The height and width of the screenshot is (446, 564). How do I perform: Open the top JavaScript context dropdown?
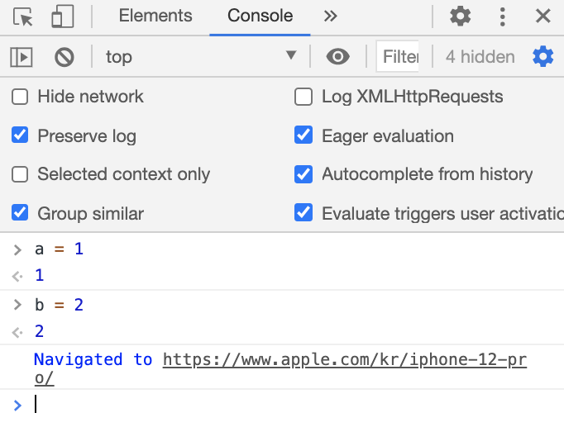tap(200, 57)
